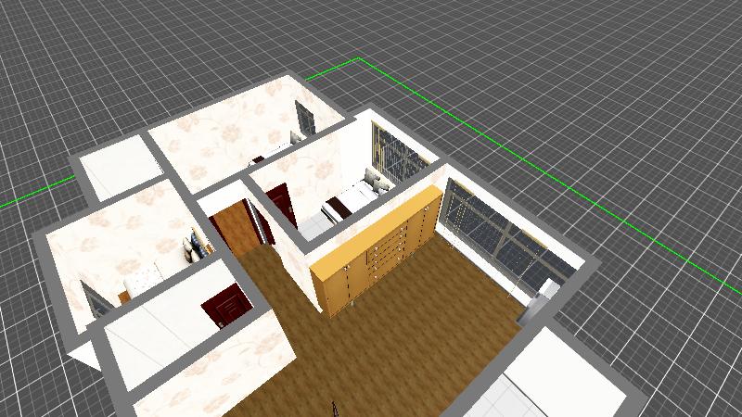Select the window on the top room's end wall
Screen dimensions: 742x417
[304, 119]
